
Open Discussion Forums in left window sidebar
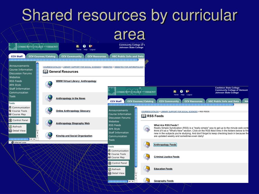click(x=20, y=74)
